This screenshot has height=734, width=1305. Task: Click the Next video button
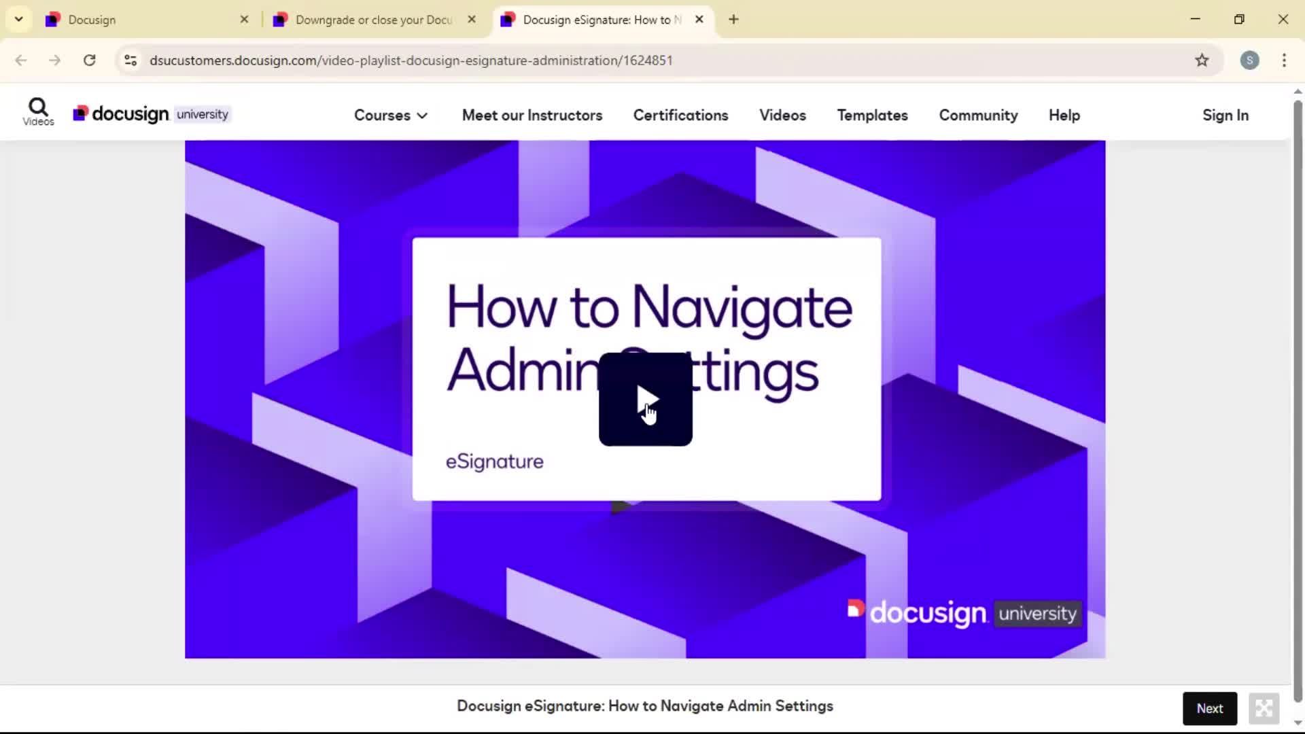tap(1210, 708)
